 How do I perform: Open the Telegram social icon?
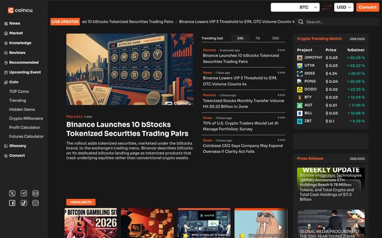click(24, 194)
